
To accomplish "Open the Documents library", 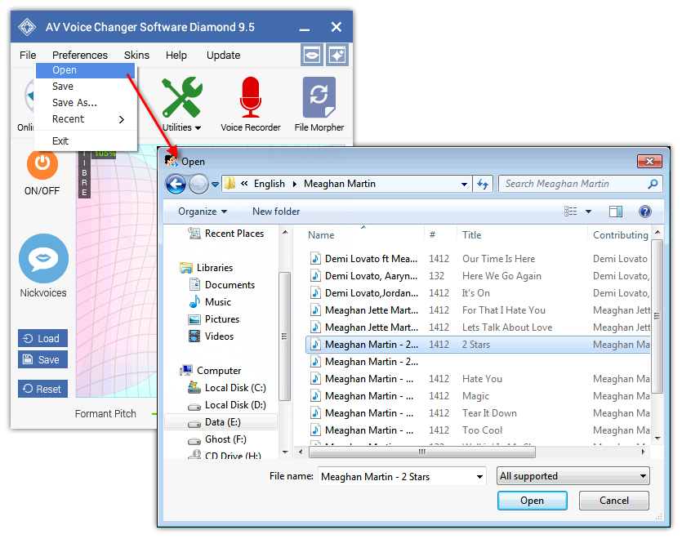I will point(222,285).
